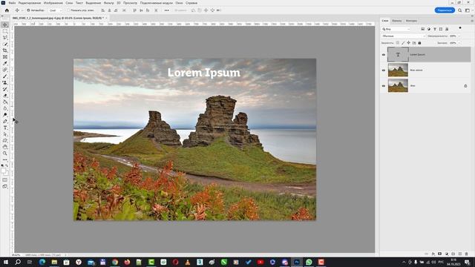
Task: Select the Lorem Ipsum layer thumbnail
Action: pyautogui.click(x=398, y=55)
